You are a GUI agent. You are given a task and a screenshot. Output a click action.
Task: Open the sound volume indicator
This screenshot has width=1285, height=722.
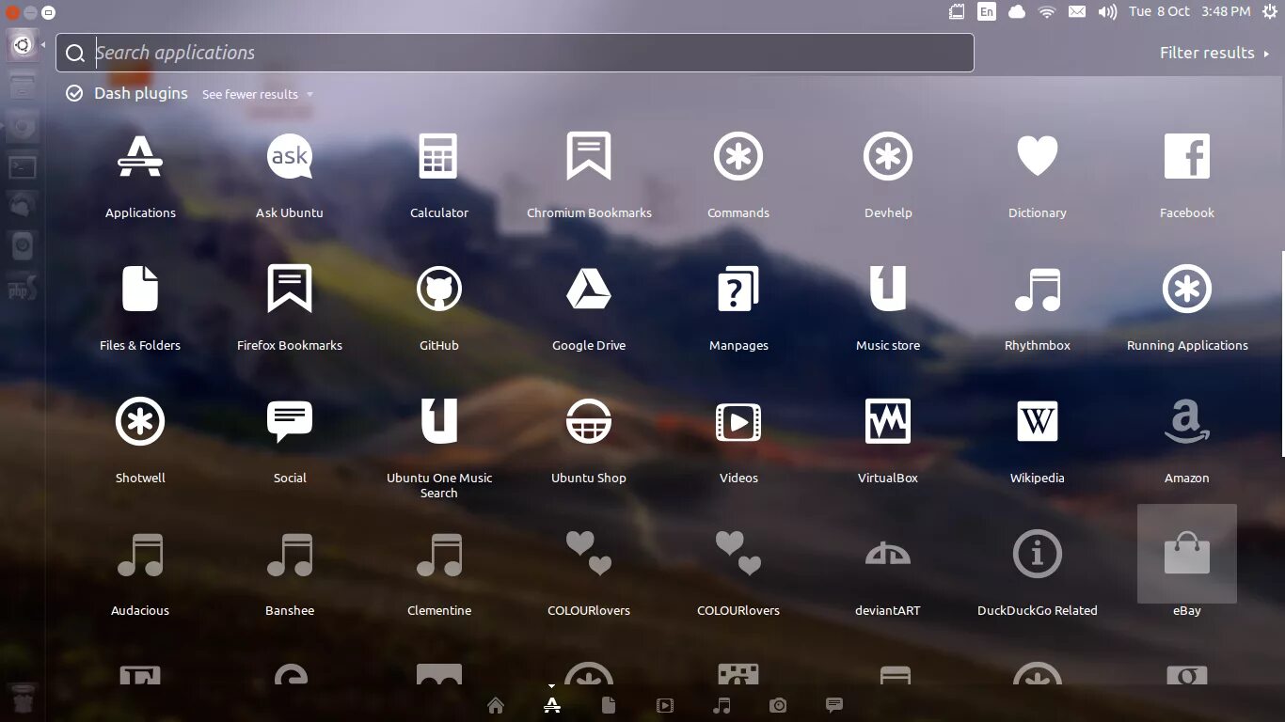tap(1108, 11)
